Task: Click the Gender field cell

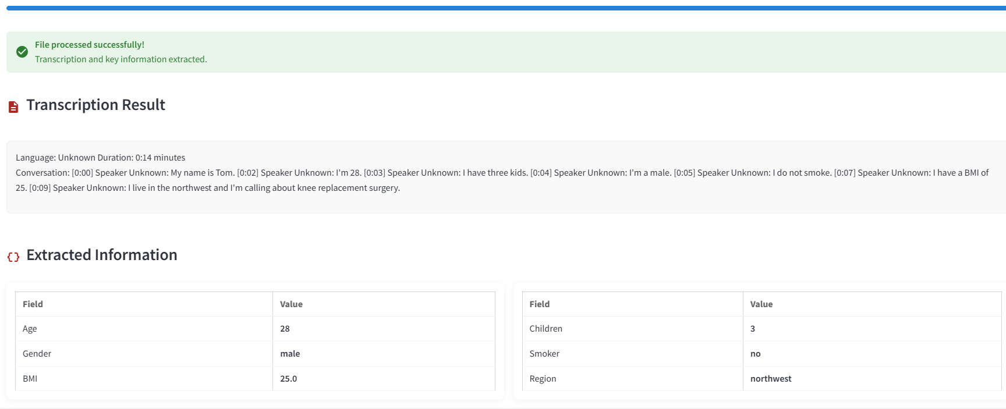Action: coord(144,354)
